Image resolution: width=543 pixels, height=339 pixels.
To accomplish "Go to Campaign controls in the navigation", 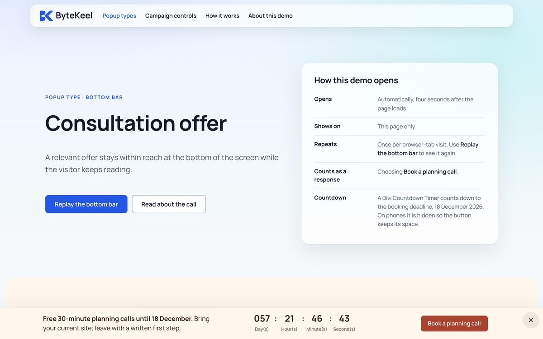I will point(171,16).
